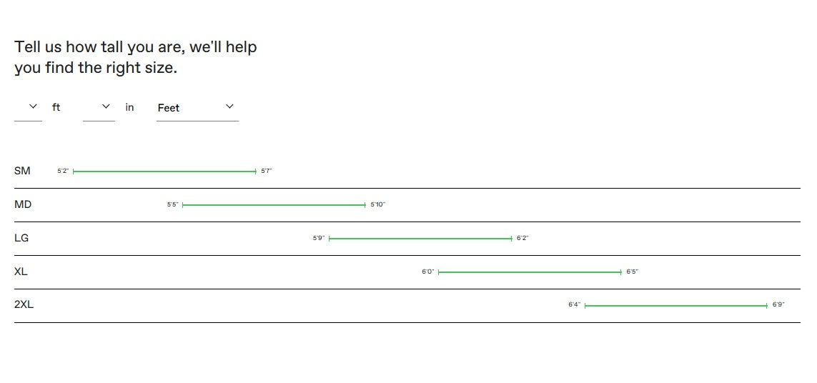
Task: Pick the XL size label
Action: [x=21, y=272]
